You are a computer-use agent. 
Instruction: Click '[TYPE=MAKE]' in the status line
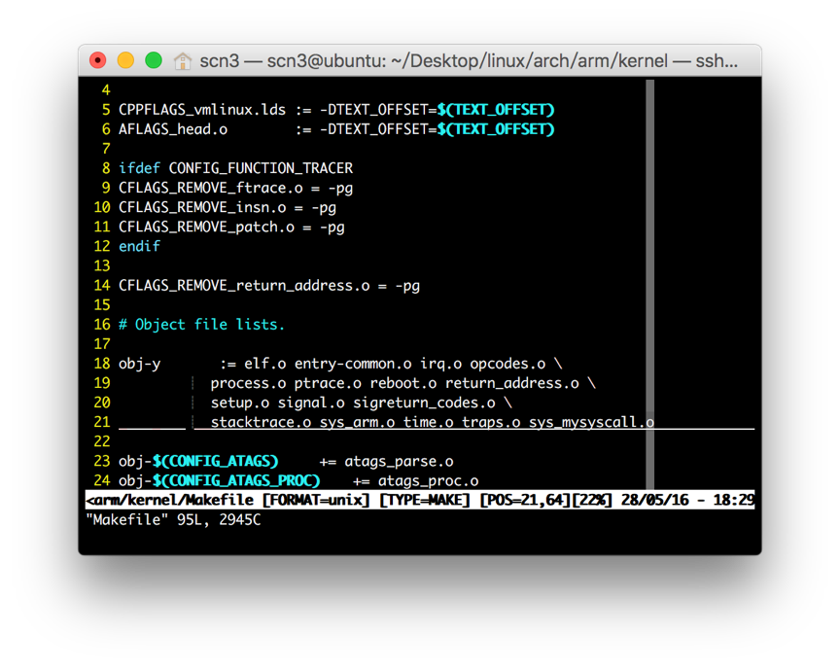click(x=424, y=500)
